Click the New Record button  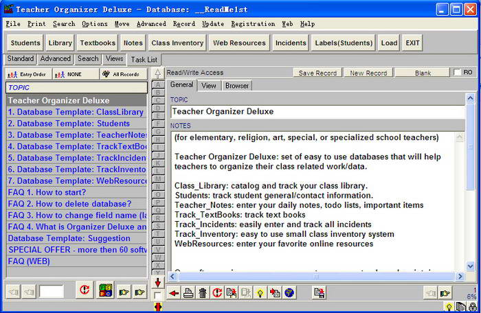tap(368, 73)
